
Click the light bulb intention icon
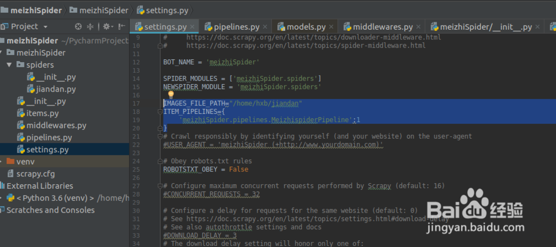(171, 94)
